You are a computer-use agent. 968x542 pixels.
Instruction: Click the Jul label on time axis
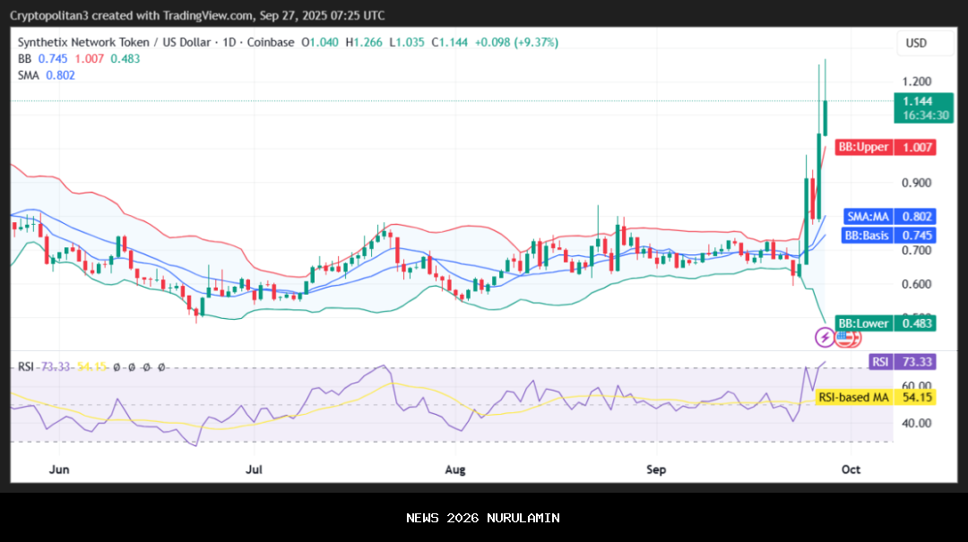coord(255,469)
